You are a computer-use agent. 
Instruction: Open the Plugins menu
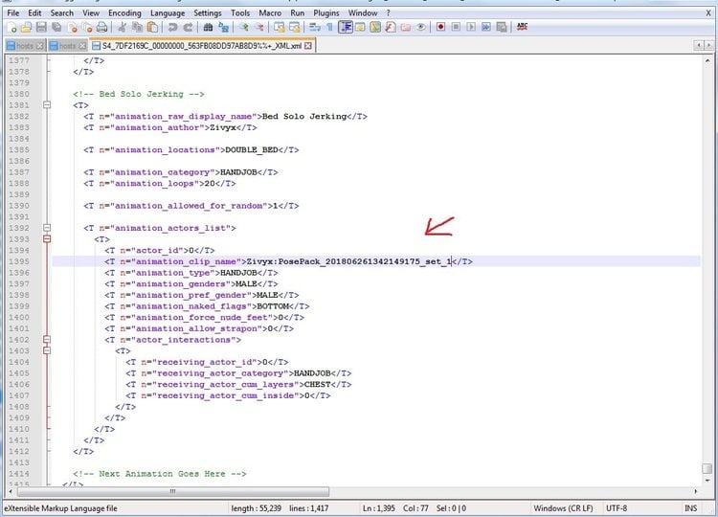[326, 12]
